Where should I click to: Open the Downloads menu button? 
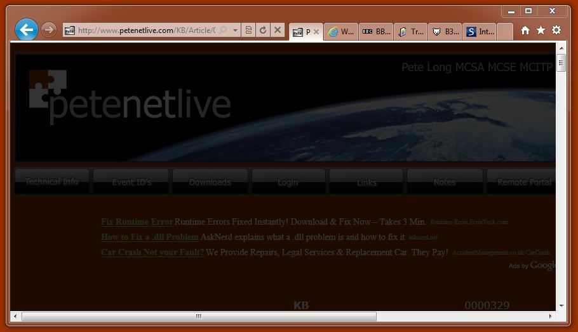210,182
